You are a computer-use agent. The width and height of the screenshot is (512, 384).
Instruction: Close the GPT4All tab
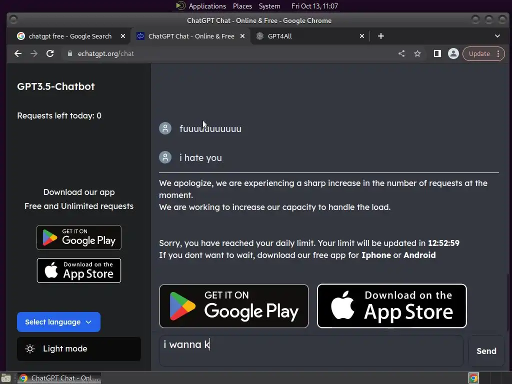tap(362, 36)
